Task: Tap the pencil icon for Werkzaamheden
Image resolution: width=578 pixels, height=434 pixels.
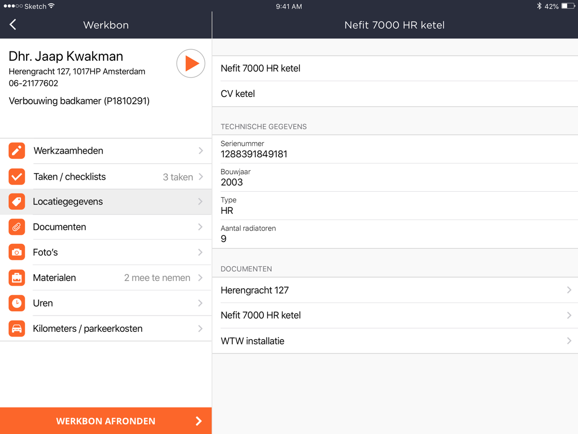Action: (17, 150)
